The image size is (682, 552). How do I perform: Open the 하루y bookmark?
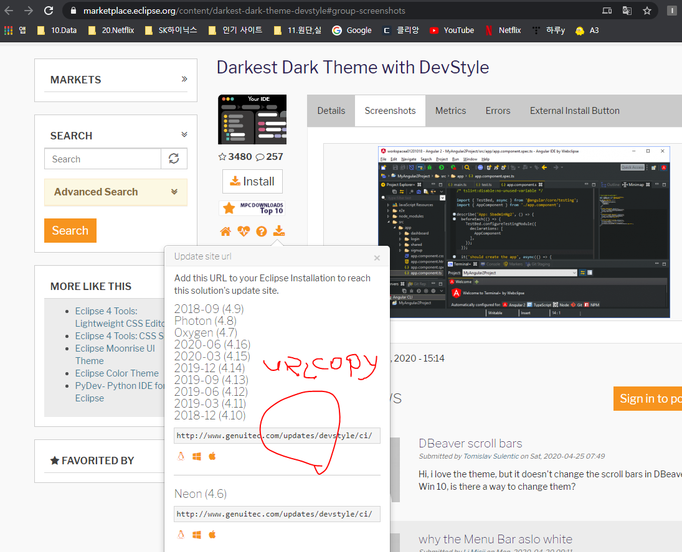(549, 30)
